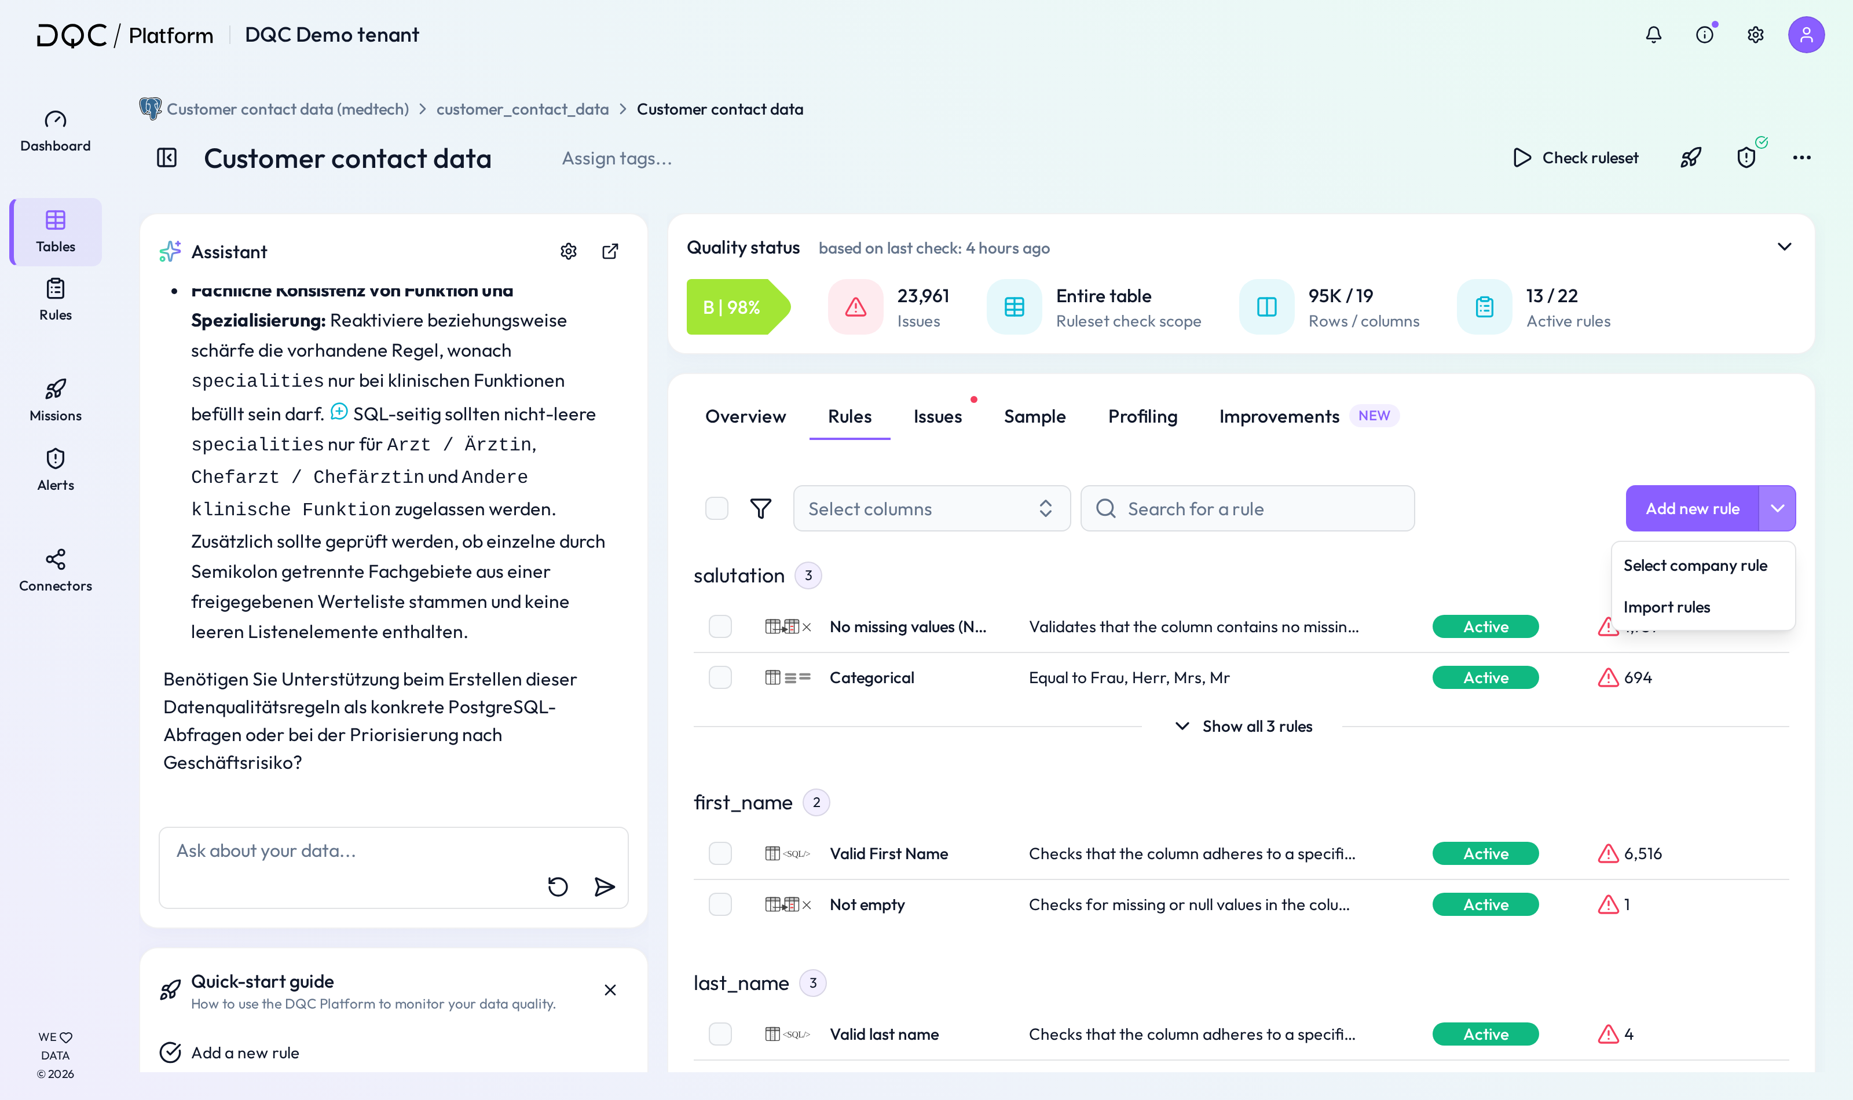
Task: Toggle the select-all rules checkbox
Action: [x=717, y=508]
